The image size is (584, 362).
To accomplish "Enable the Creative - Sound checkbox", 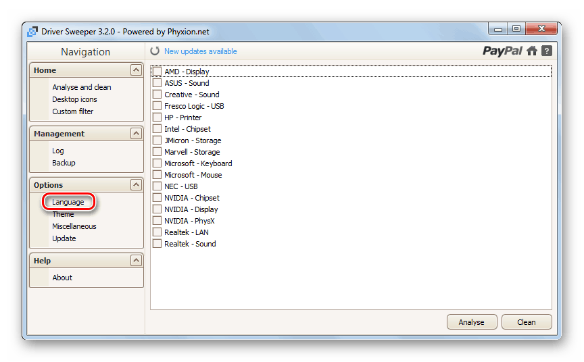I will pyautogui.click(x=157, y=94).
